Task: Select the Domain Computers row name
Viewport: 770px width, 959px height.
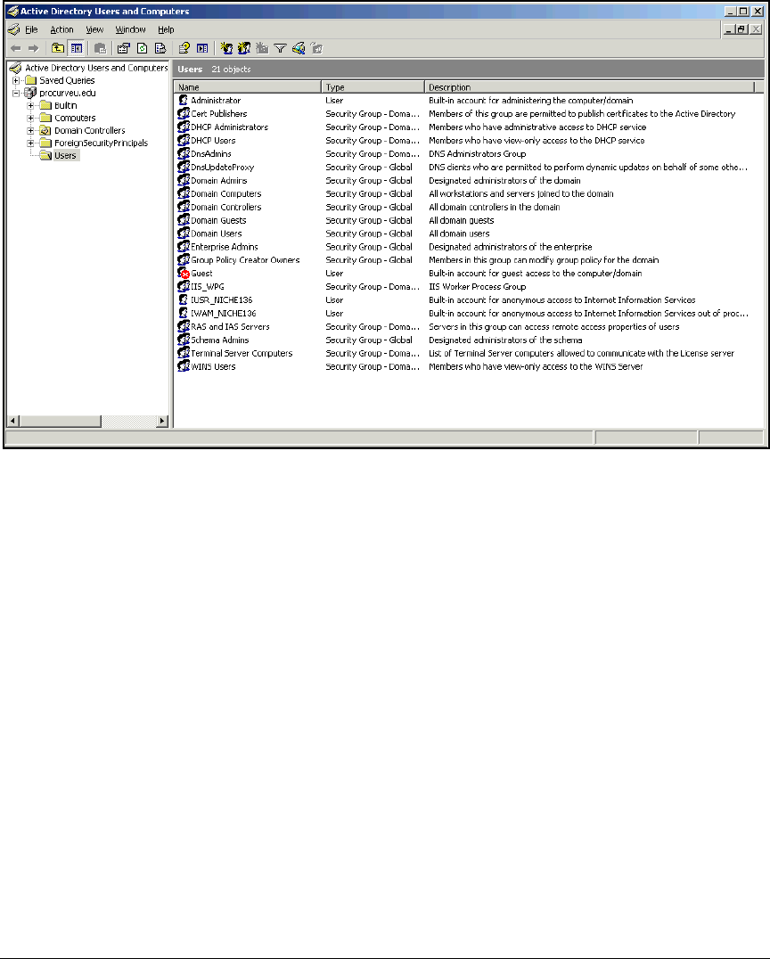Action: 225,194
